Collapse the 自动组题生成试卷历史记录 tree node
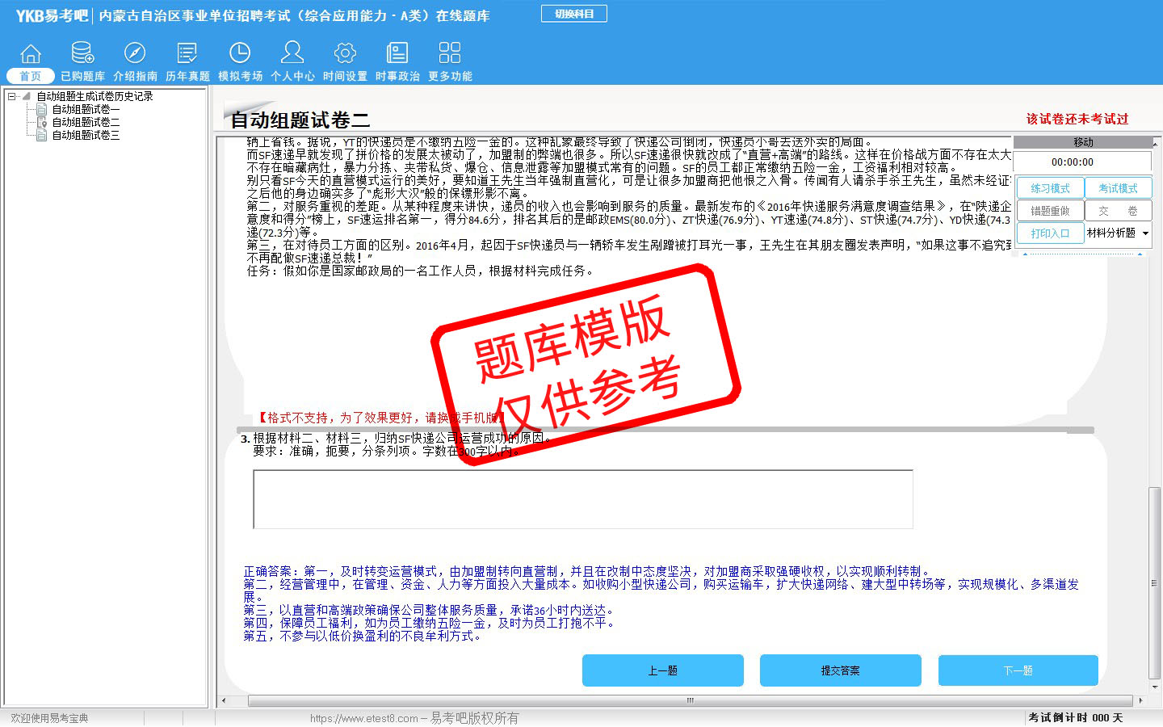This screenshot has height=727, width=1163. [x=12, y=96]
